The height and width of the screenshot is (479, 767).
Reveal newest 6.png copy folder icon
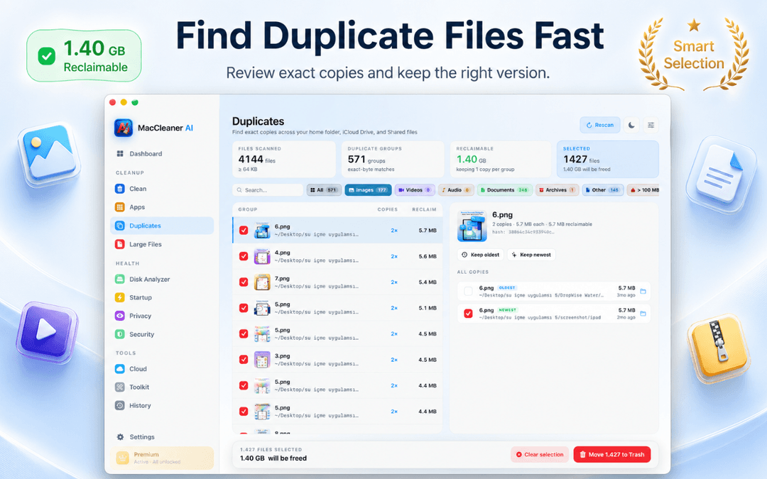[x=643, y=314]
